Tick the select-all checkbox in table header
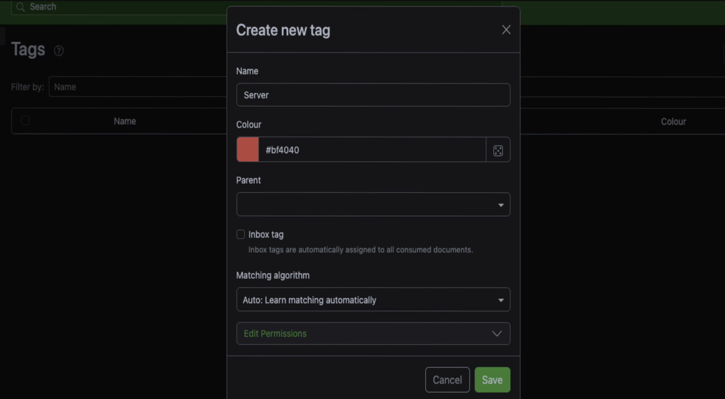The width and height of the screenshot is (725, 399). point(25,121)
